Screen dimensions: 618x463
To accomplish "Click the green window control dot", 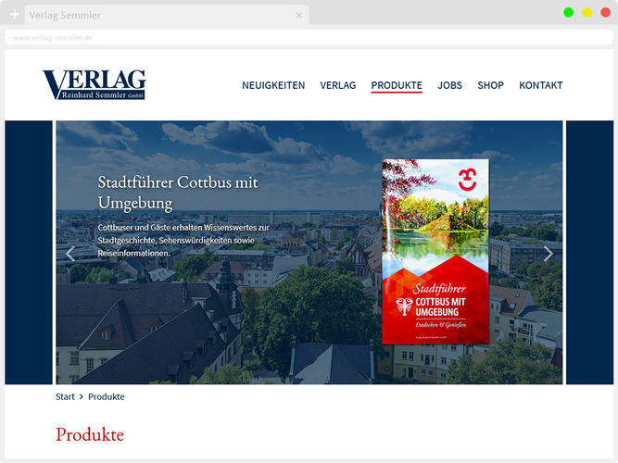I will [568, 13].
